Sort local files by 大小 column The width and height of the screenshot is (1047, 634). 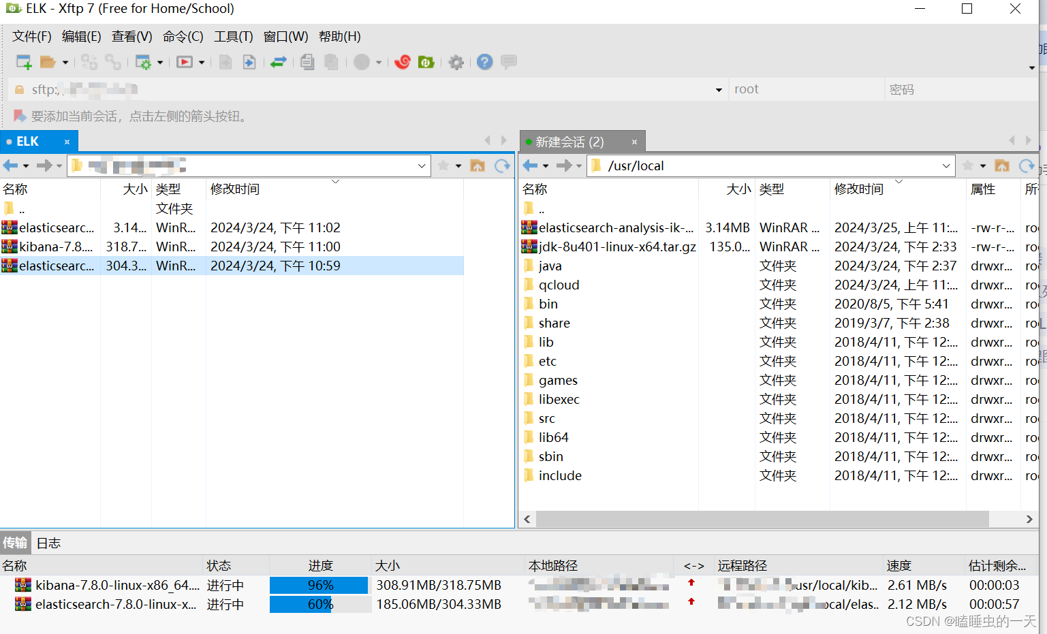click(126, 189)
